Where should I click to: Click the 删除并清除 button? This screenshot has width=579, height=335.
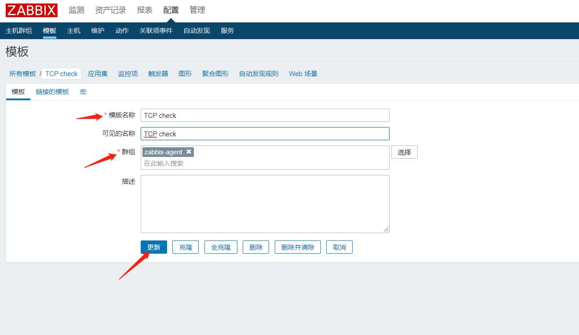click(298, 247)
